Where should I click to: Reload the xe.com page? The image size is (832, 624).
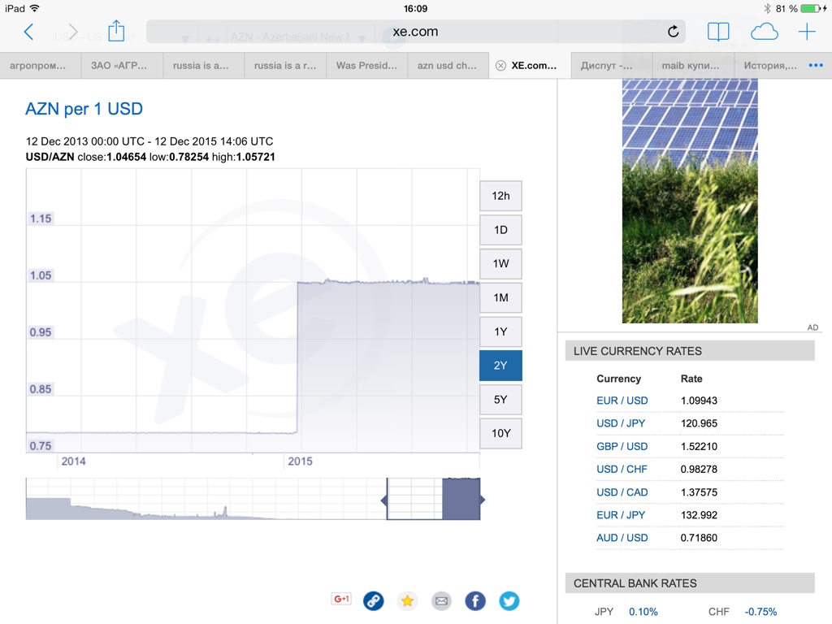coord(673,32)
